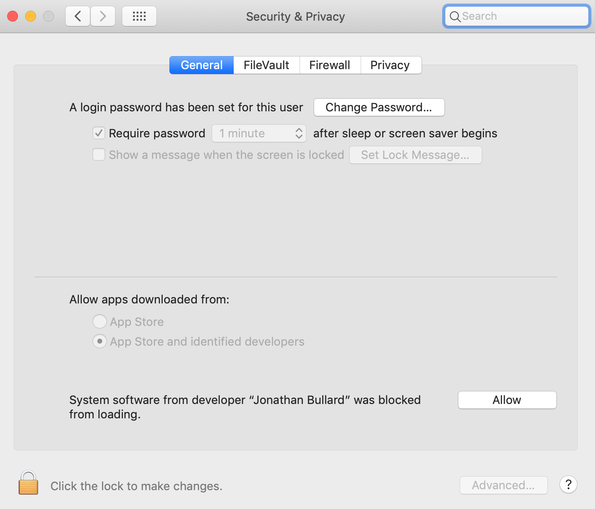Screen dimensions: 595x509
Task: Toggle the Require password checkbox
Action: (x=99, y=133)
